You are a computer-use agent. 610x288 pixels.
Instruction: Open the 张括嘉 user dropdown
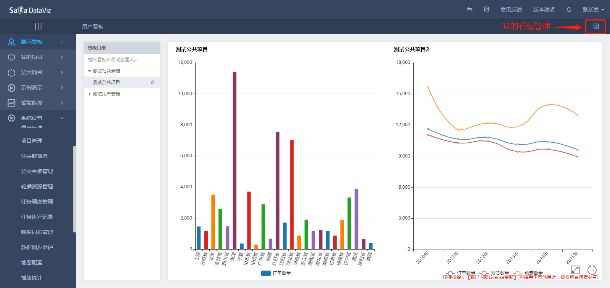pyautogui.click(x=593, y=10)
